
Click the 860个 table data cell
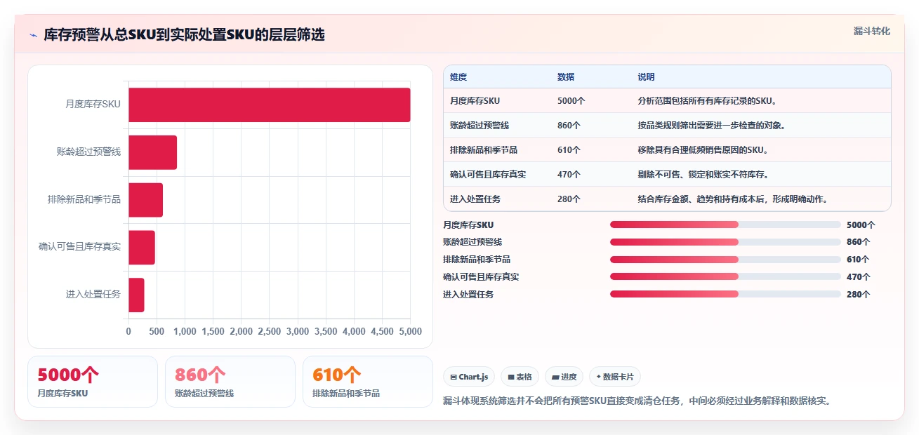coord(569,125)
